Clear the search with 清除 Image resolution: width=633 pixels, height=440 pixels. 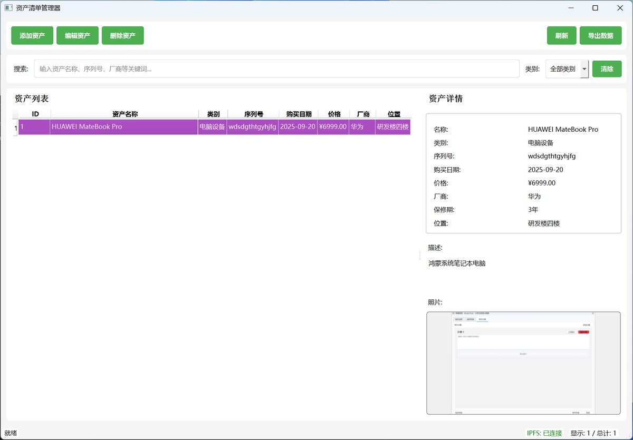tap(607, 69)
